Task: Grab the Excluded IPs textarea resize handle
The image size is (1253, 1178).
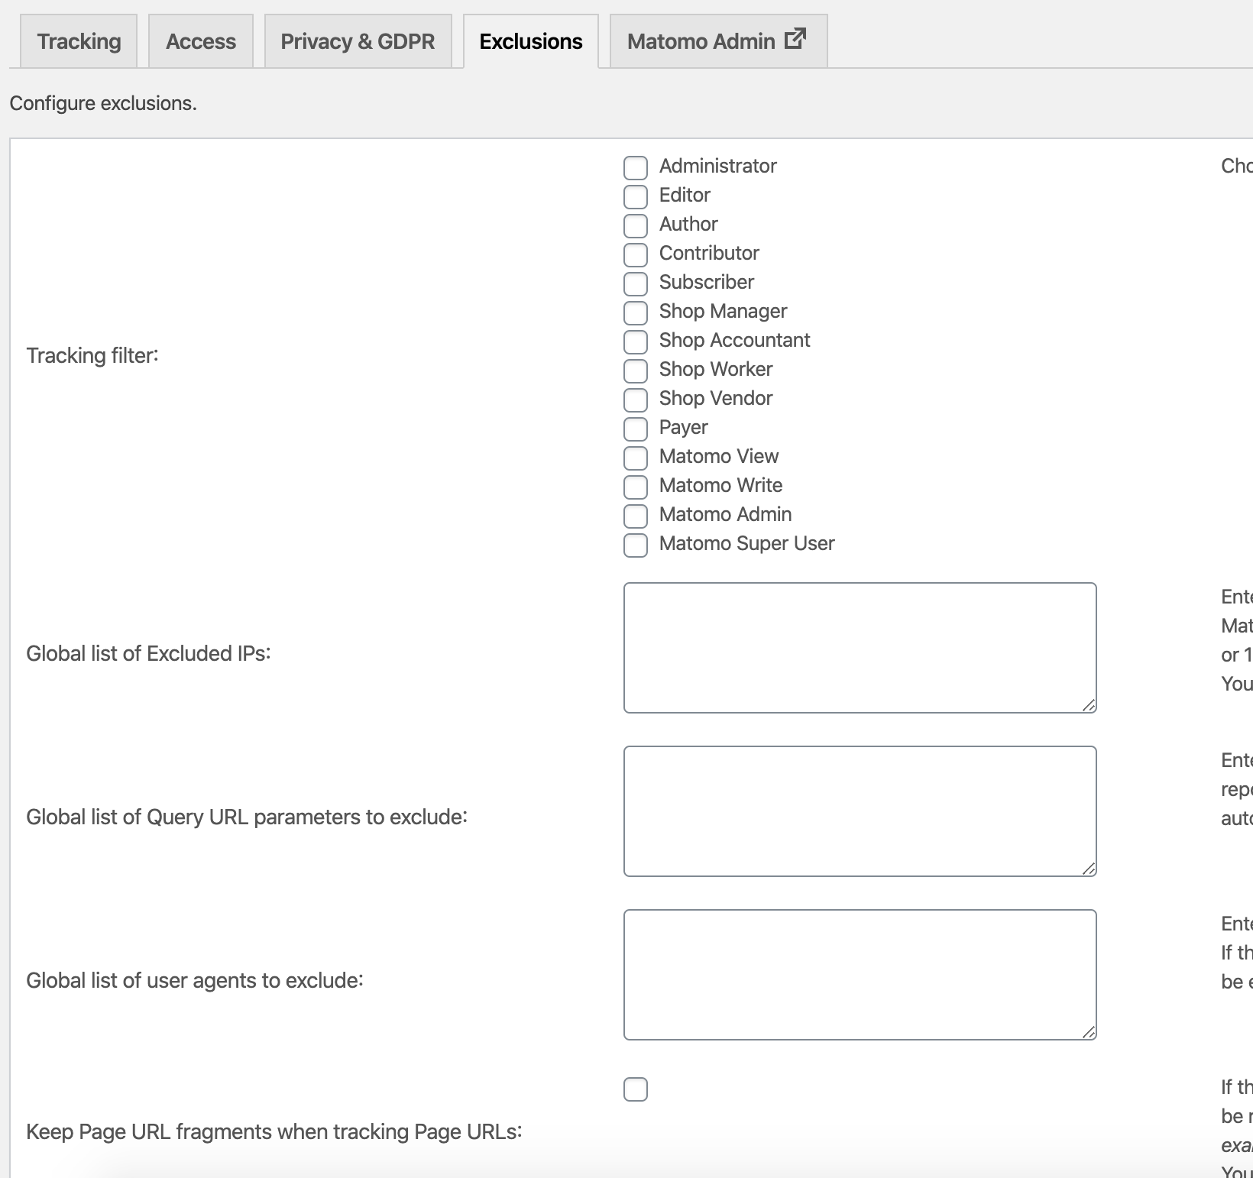Action: (1089, 705)
